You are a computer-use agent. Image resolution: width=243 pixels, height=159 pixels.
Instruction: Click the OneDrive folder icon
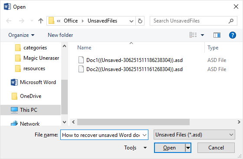(14, 96)
